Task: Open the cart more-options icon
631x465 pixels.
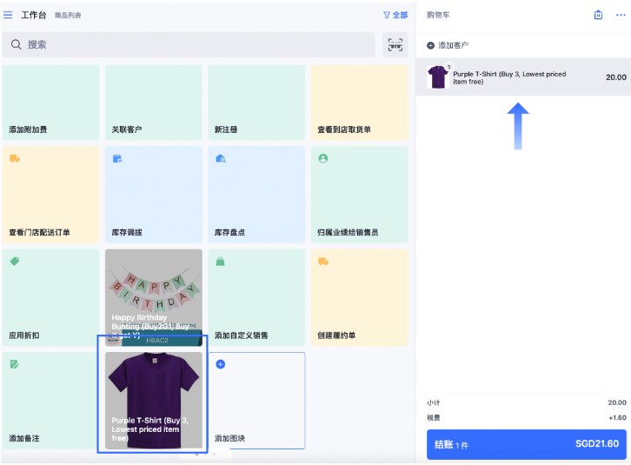Action: point(620,15)
